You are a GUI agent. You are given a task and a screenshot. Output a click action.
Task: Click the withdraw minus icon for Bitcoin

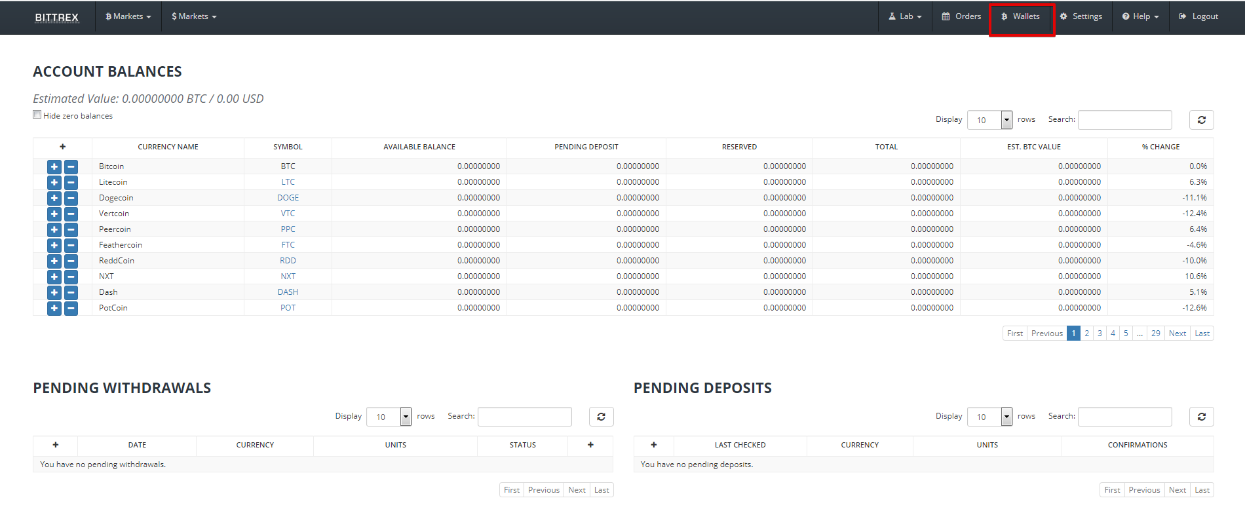click(71, 167)
